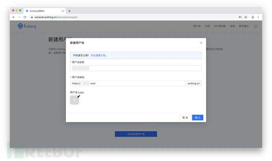Click the 取消 button
The width and height of the screenshot is (272, 161).
[x=185, y=117]
